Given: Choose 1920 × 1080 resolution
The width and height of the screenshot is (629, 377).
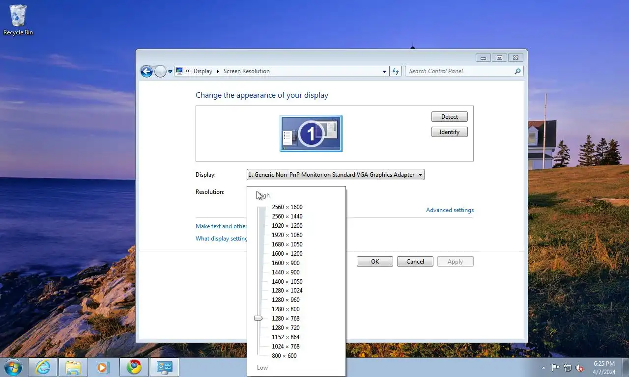Looking at the screenshot, I should pyautogui.click(x=287, y=235).
